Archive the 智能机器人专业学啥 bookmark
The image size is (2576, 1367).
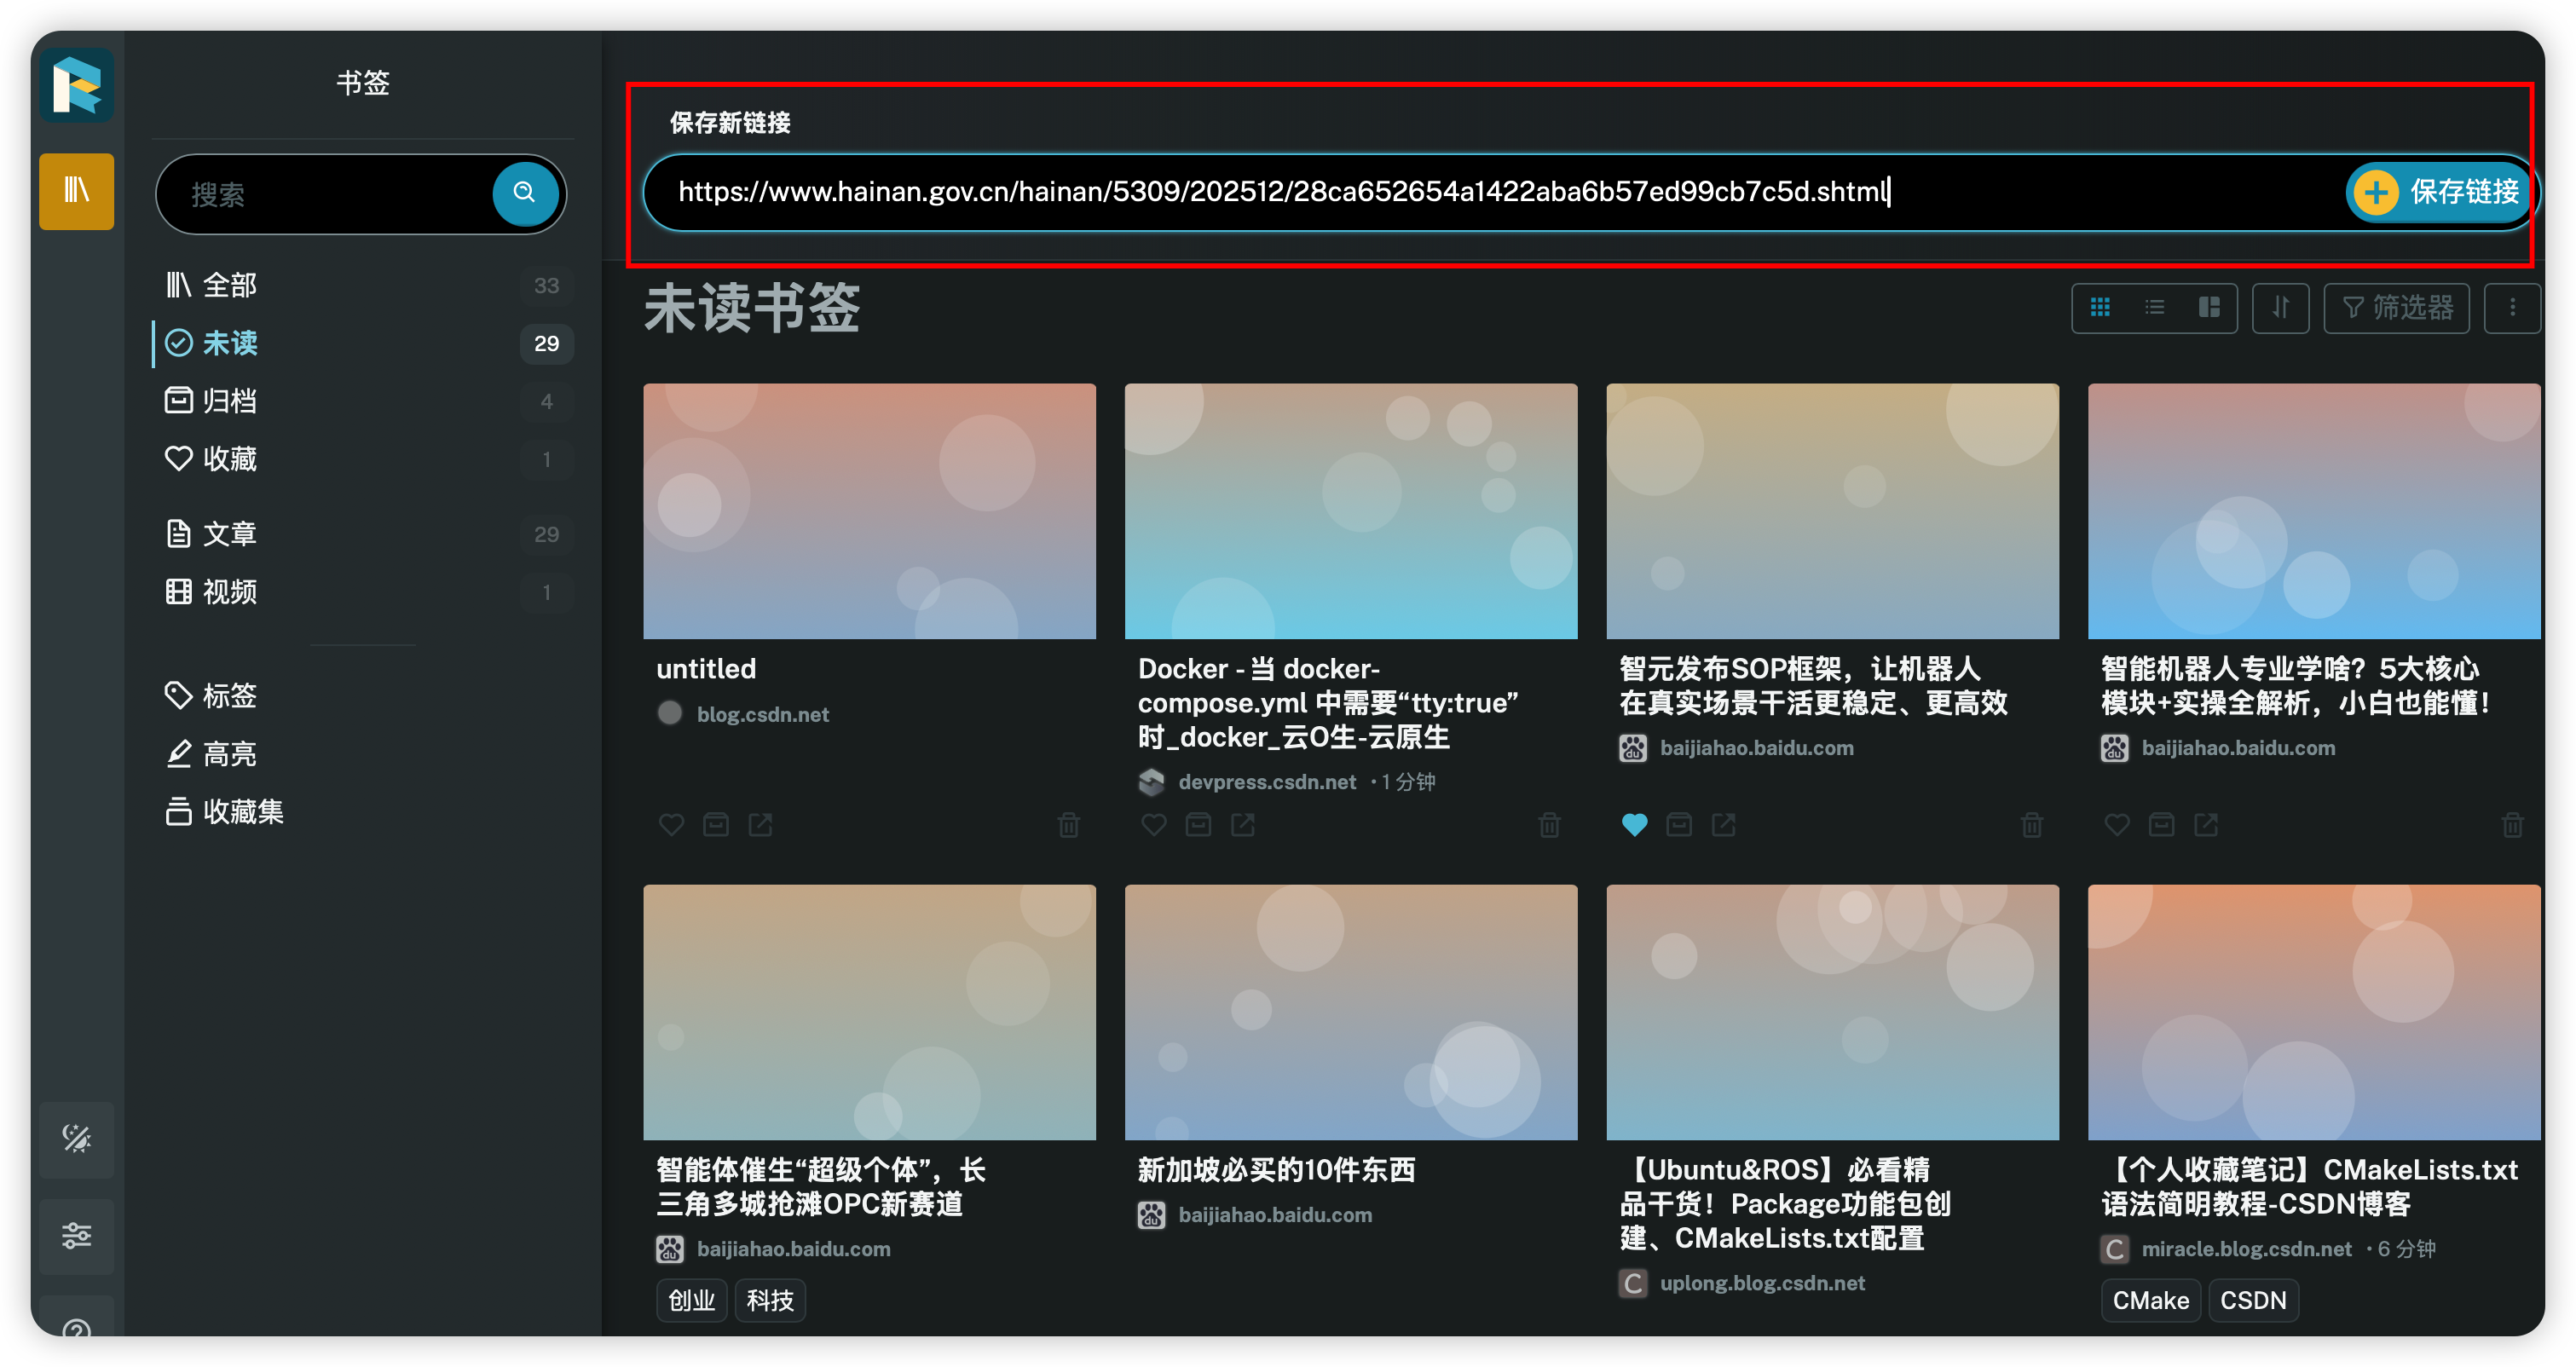pos(2162,825)
